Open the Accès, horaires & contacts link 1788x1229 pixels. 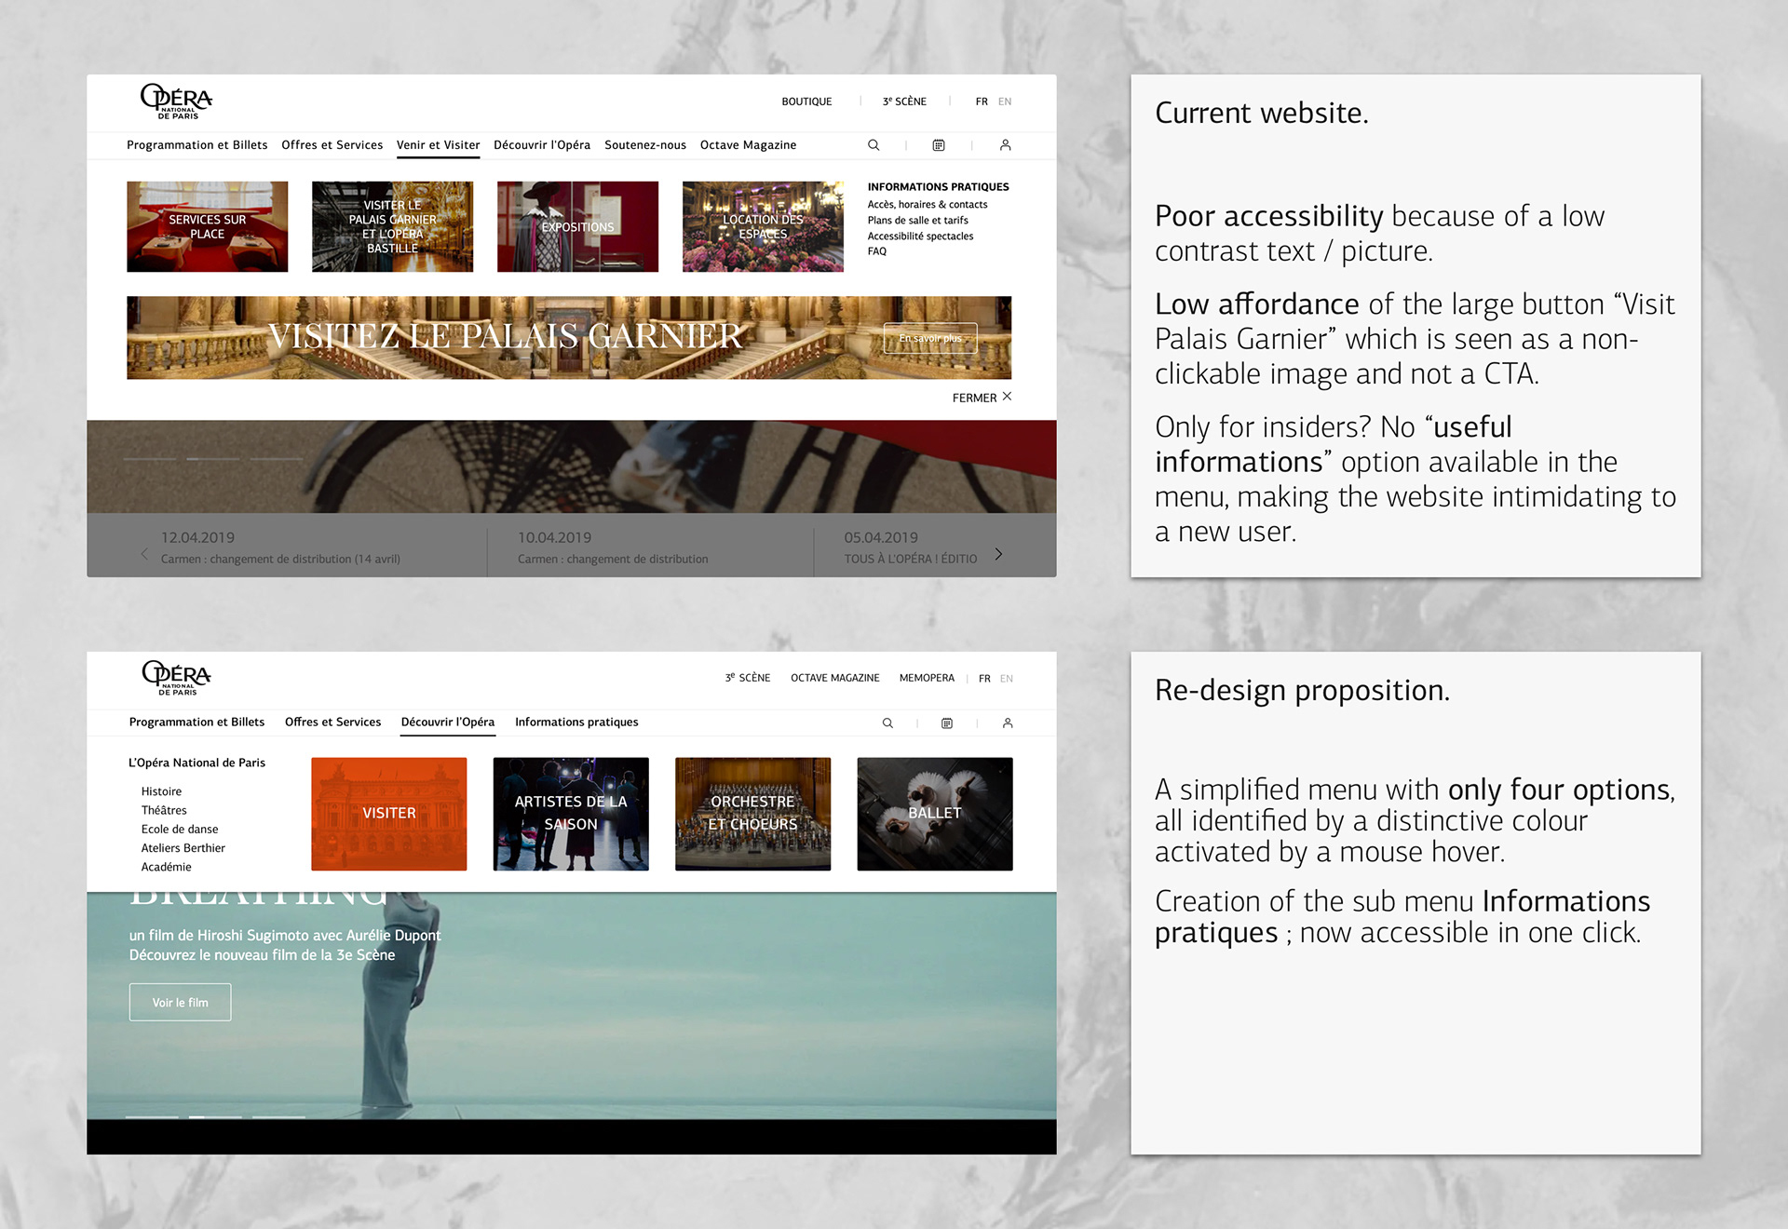[927, 205]
